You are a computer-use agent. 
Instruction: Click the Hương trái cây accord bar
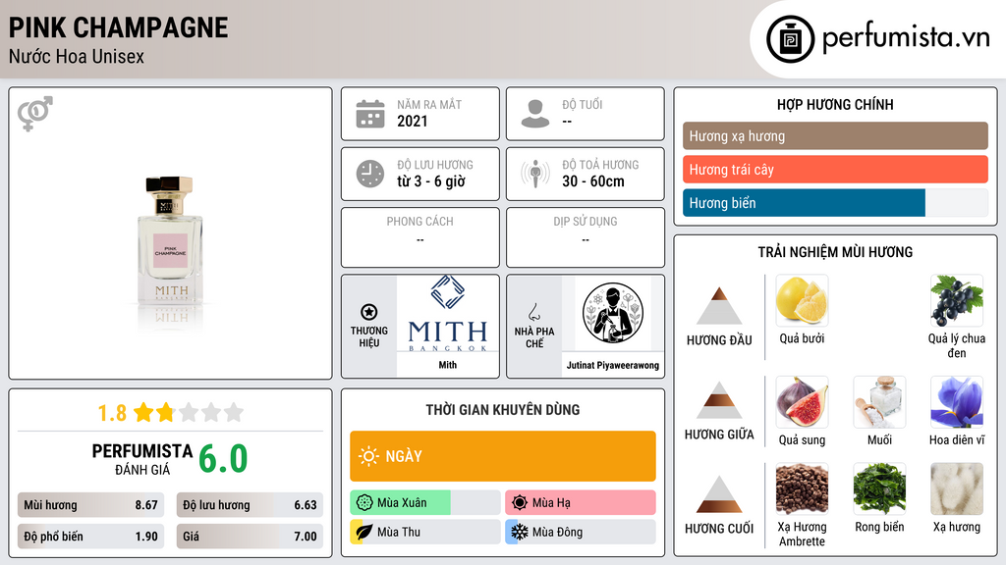click(x=835, y=169)
